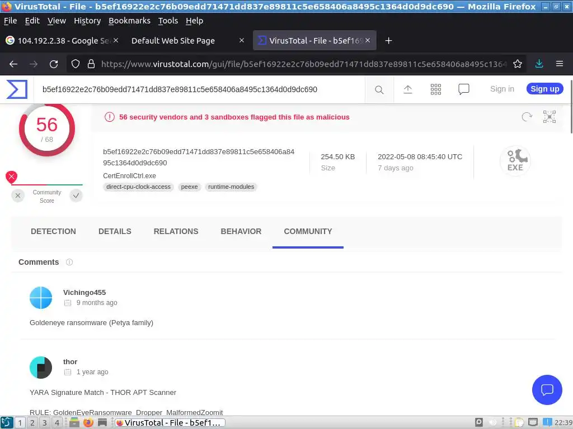Open the Help menu

pos(194,21)
